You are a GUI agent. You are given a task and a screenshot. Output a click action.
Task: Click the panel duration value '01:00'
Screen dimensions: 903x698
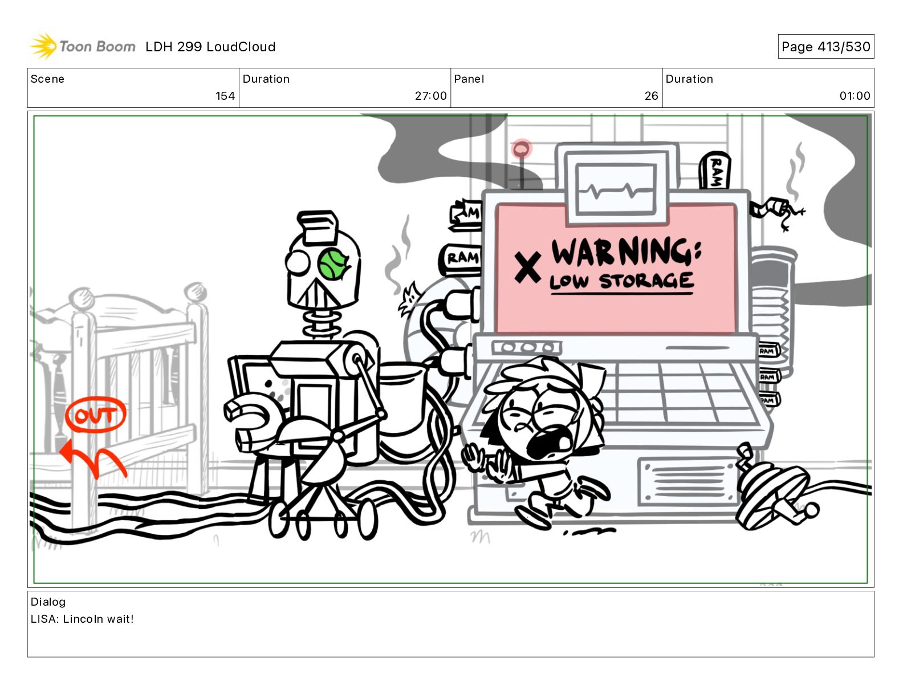(x=855, y=96)
